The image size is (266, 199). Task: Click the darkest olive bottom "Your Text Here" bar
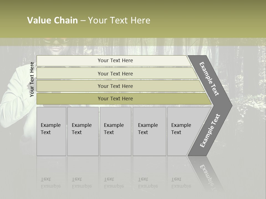(x=115, y=99)
